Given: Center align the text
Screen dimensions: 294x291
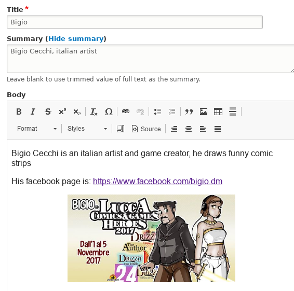Looking at the screenshot, I should click(x=189, y=129).
